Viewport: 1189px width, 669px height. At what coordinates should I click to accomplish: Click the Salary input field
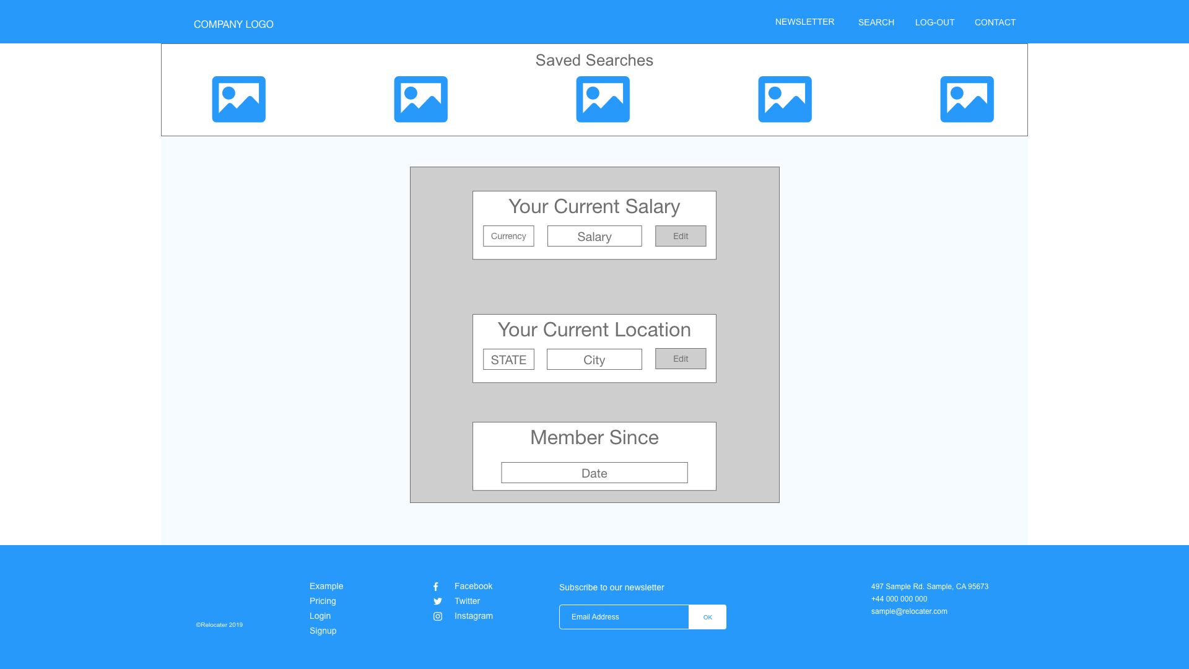point(594,236)
